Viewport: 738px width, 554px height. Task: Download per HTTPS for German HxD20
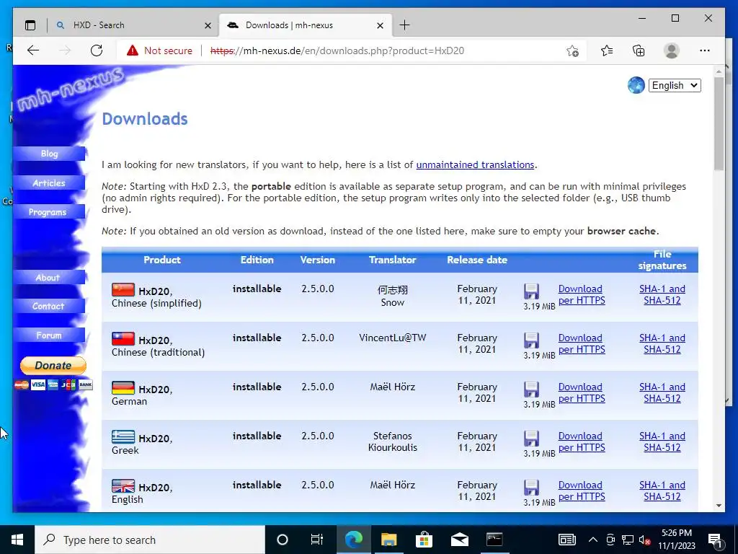pos(582,392)
